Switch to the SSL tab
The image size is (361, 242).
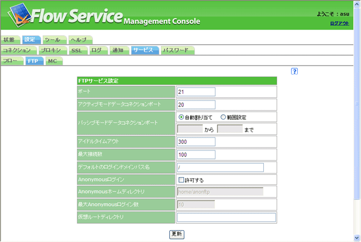tap(77, 51)
